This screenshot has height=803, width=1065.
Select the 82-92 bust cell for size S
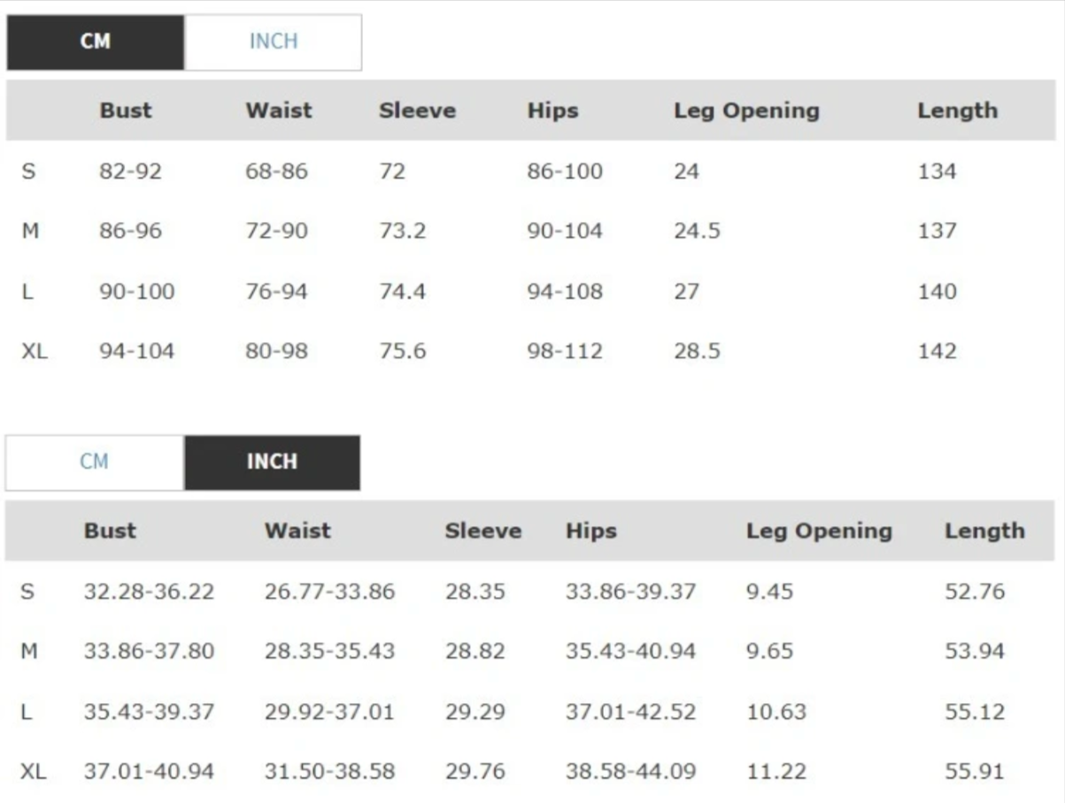[x=130, y=172]
